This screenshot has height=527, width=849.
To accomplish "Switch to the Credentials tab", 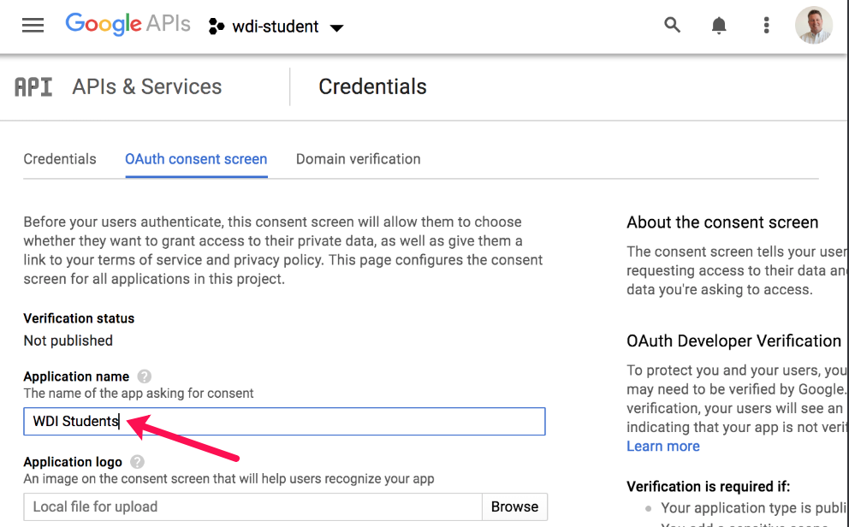I will tap(60, 159).
